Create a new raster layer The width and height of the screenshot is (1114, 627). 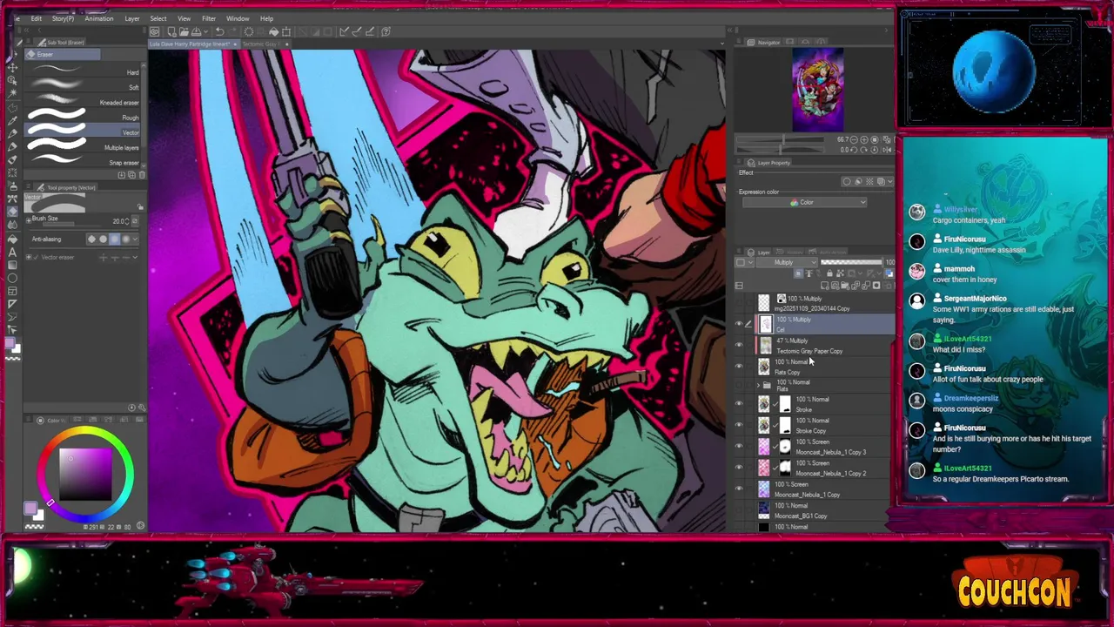click(824, 286)
